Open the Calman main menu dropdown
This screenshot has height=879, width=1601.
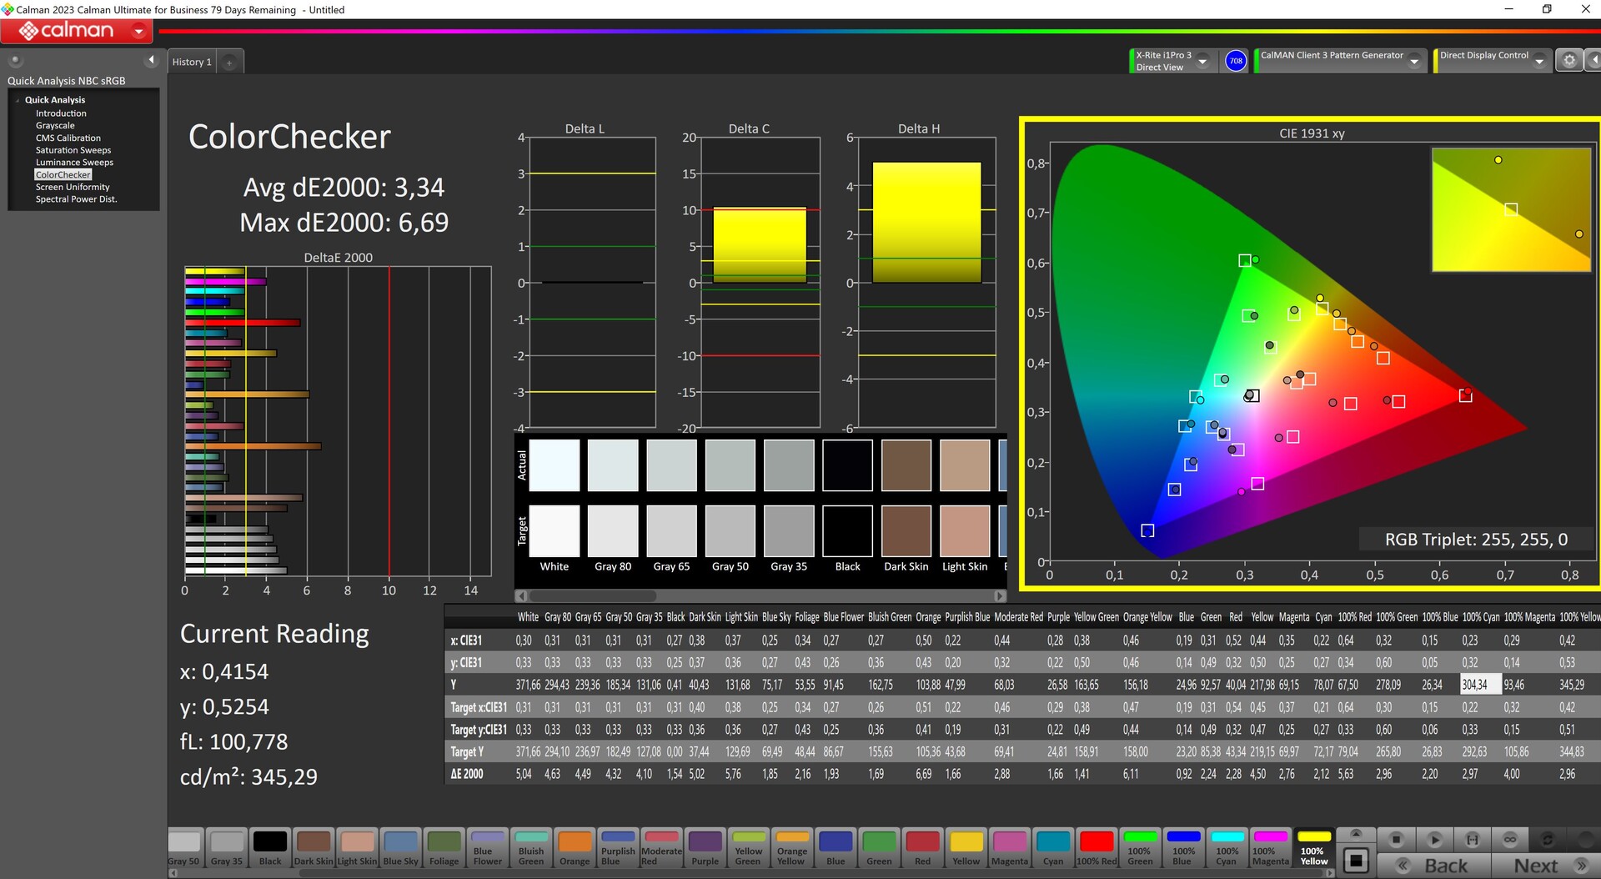coord(138,32)
